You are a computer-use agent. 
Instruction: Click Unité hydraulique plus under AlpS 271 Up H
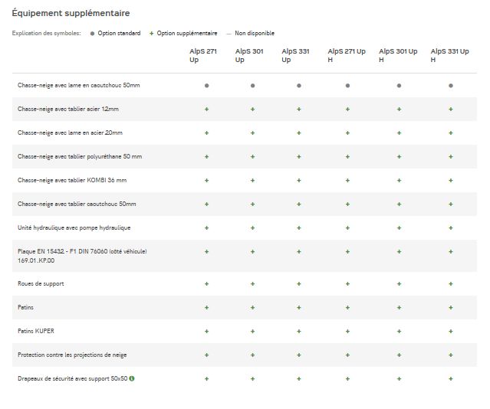(x=347, y=227)
